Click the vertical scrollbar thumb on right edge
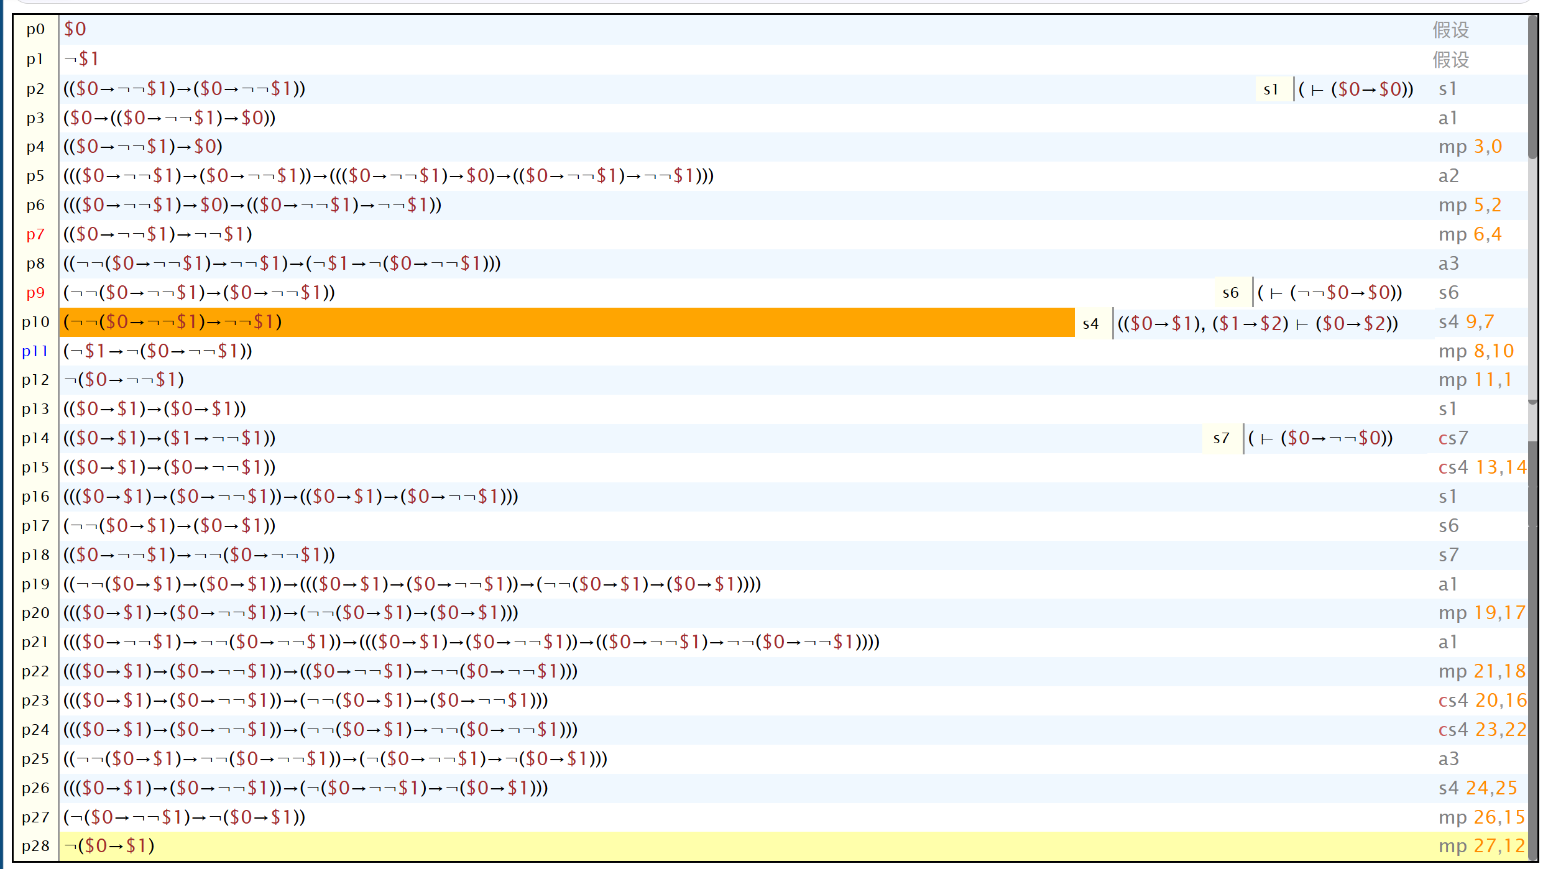The height and width of the screenshot is (869, 1543). (1533, 87)
